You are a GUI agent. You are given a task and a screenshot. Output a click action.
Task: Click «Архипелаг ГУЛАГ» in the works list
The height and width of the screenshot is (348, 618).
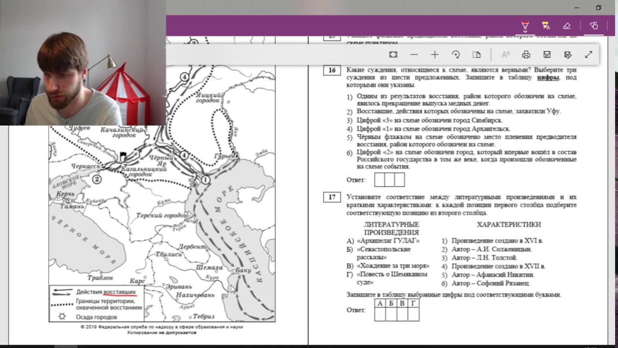[388, 241]
